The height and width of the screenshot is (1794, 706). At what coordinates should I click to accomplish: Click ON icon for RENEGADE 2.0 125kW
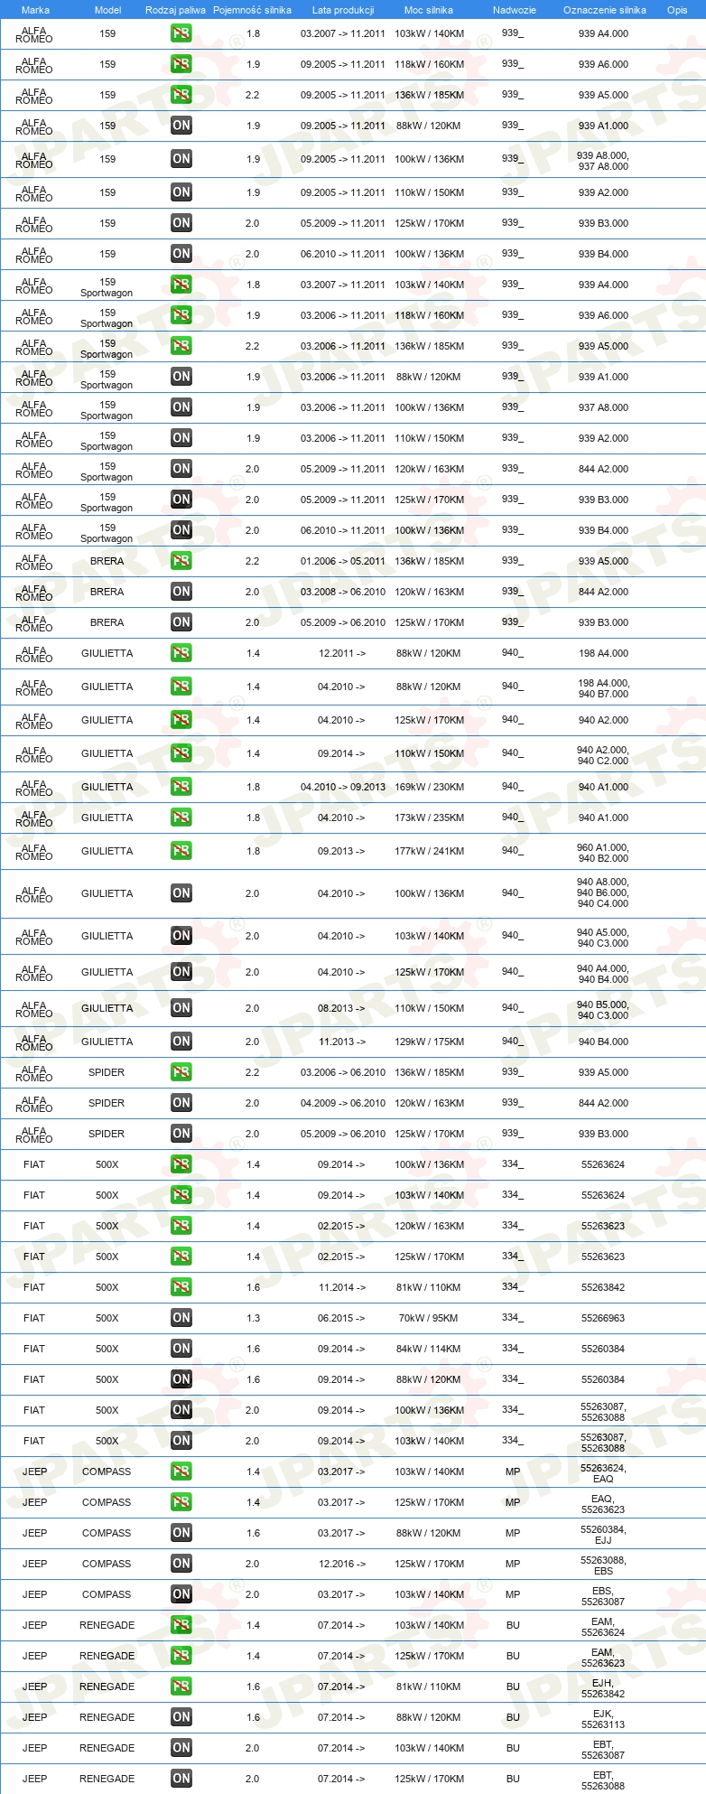tap(181, 1779)
